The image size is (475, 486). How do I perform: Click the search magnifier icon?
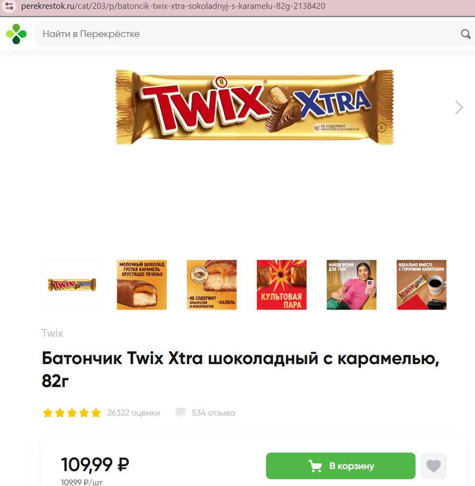point(466,34)
